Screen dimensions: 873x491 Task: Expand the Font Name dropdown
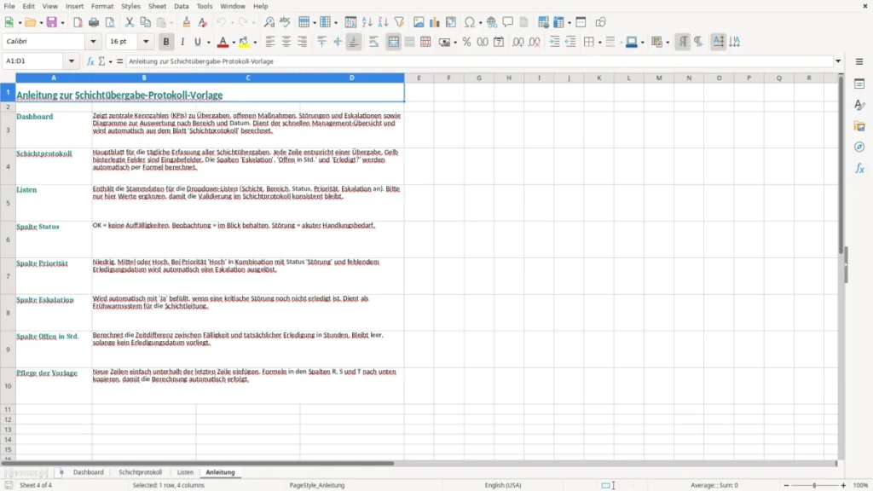pyautogui.click(x=93, y=42)
